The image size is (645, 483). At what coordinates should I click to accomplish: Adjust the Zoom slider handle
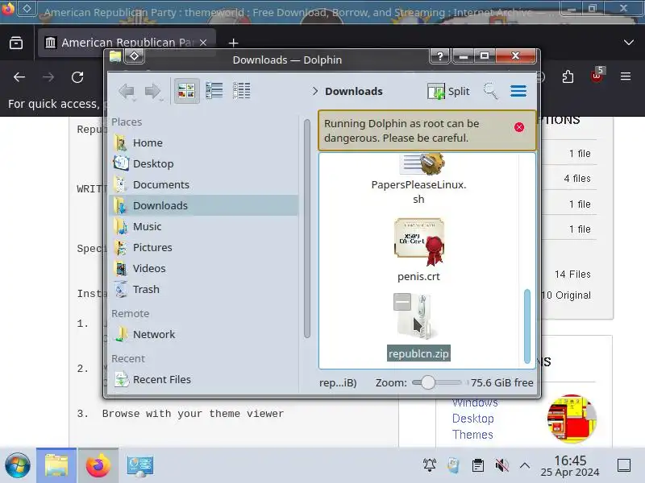428,383
